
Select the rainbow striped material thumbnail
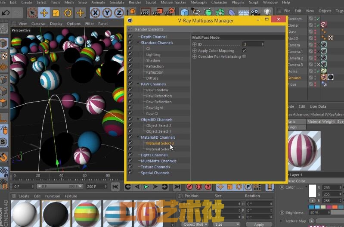(x=87, y=214)
